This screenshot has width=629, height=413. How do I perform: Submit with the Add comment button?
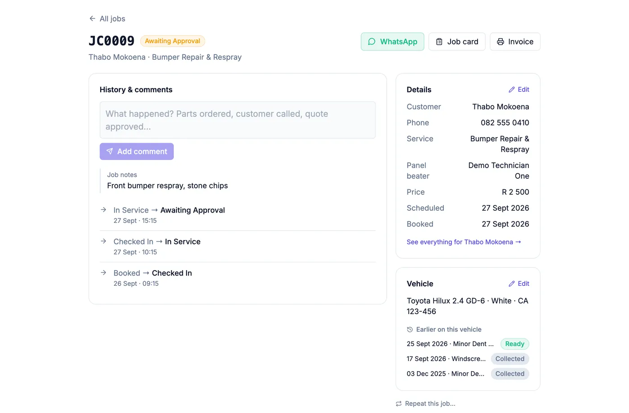(137, 151)
